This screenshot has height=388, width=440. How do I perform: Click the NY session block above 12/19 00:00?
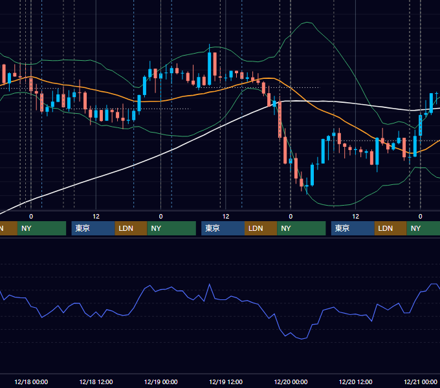(x=171, y=228)
